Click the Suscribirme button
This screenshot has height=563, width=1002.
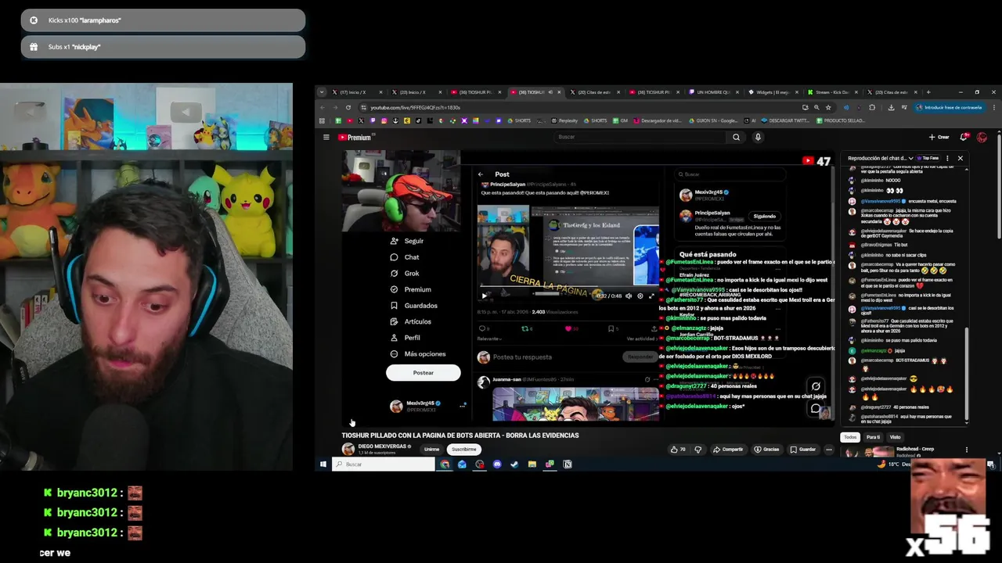(463, 450)
